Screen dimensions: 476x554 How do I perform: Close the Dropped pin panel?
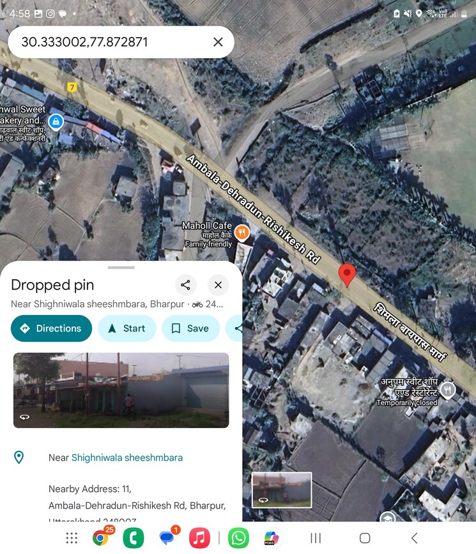click(x=218, y=285)
